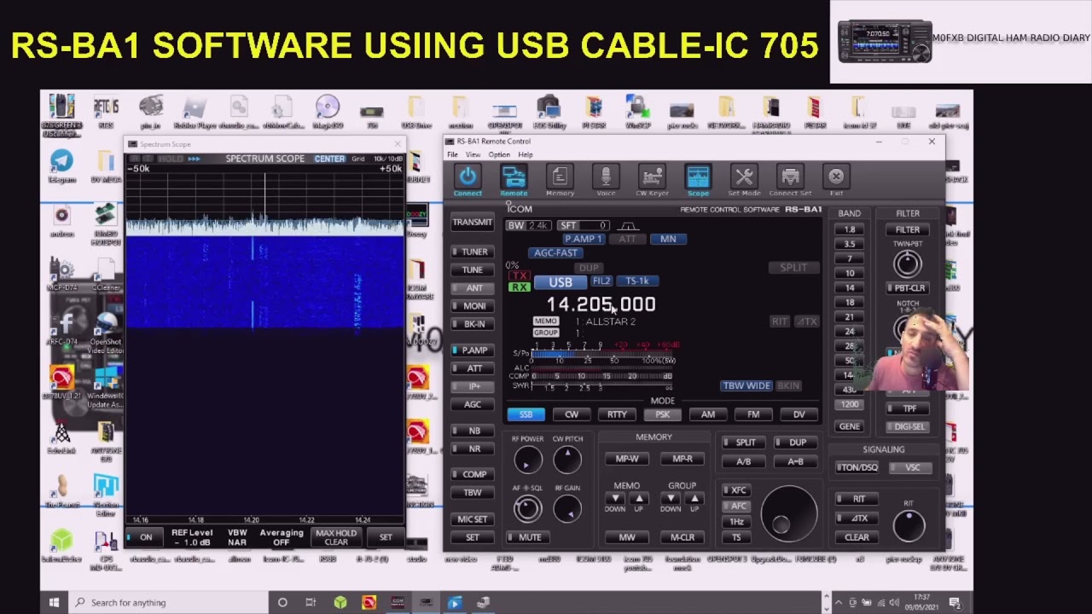Click memo DOWN arrow button
This screenshot has width=1092, height=614.
point(615,498)
